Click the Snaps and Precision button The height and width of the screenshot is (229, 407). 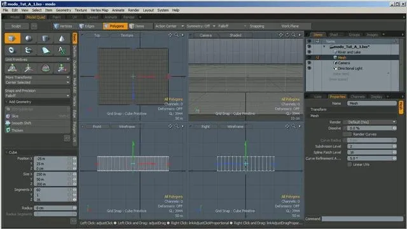pyautogui.click(x=38, y=90)
